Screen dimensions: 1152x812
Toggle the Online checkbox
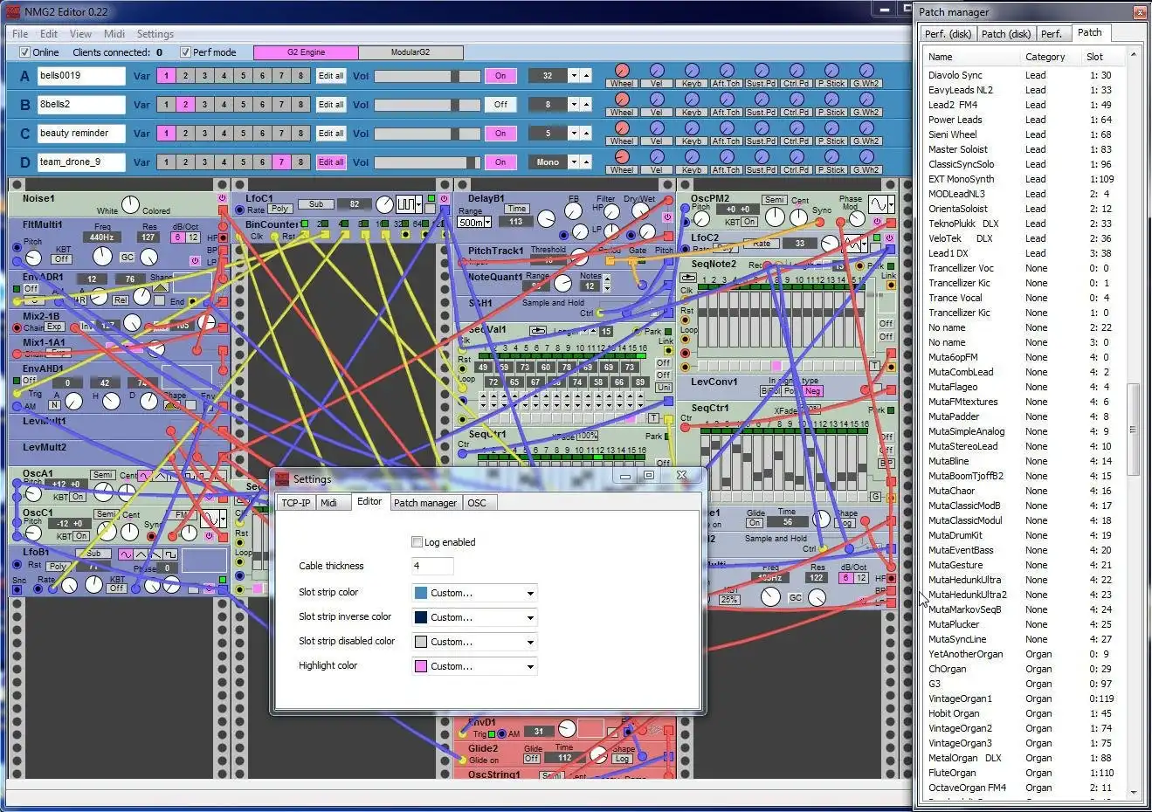24,52
